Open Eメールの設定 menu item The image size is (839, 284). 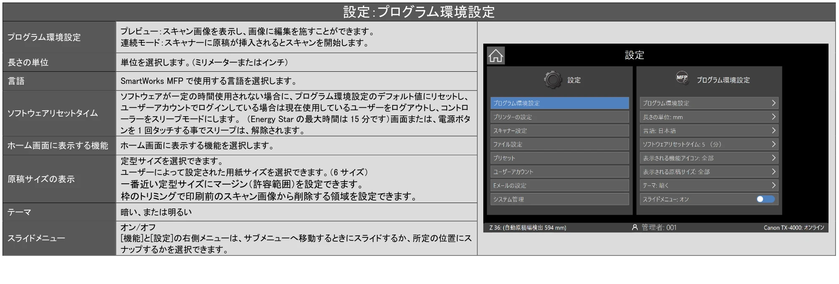click(x=560, y=185)
